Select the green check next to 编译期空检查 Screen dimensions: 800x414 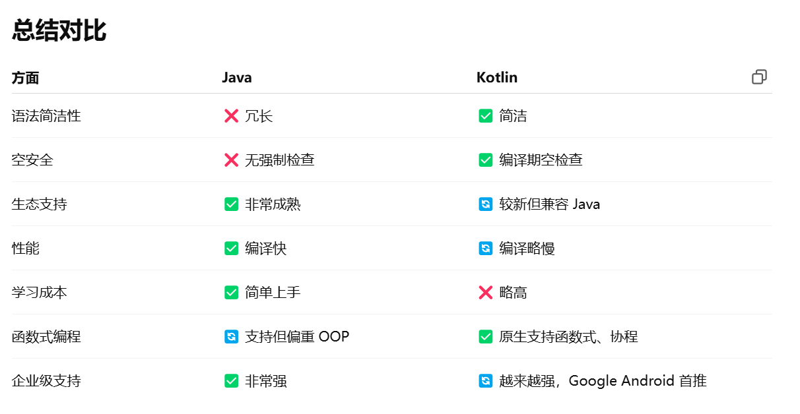tap(485, 160)
